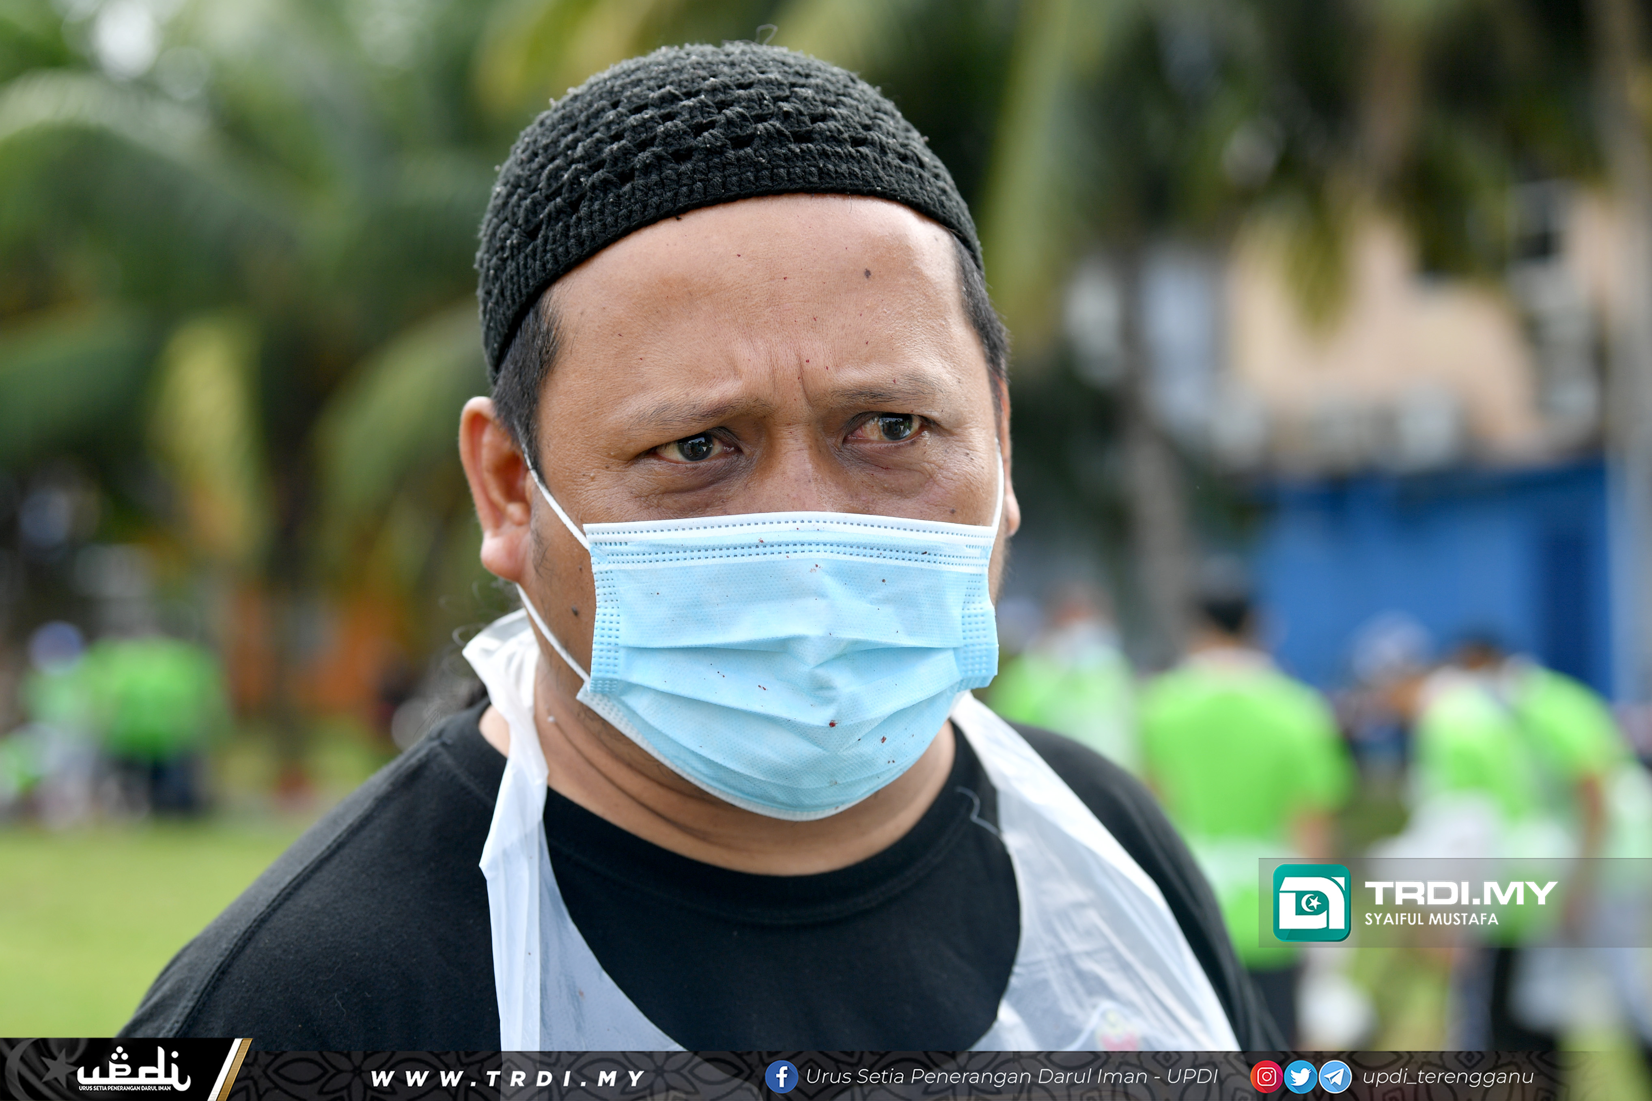Click the green TRDI.MY logo badge
The image size is (1652, 1101).
1311,902
